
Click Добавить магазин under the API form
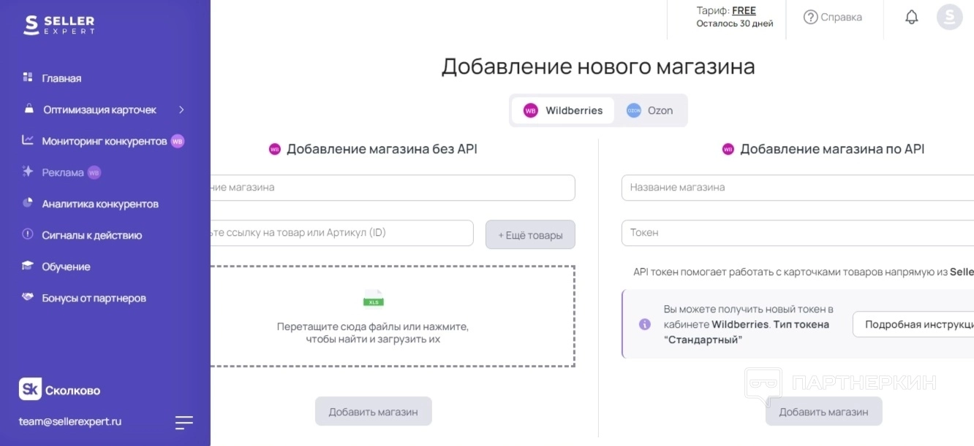(824, 412)
